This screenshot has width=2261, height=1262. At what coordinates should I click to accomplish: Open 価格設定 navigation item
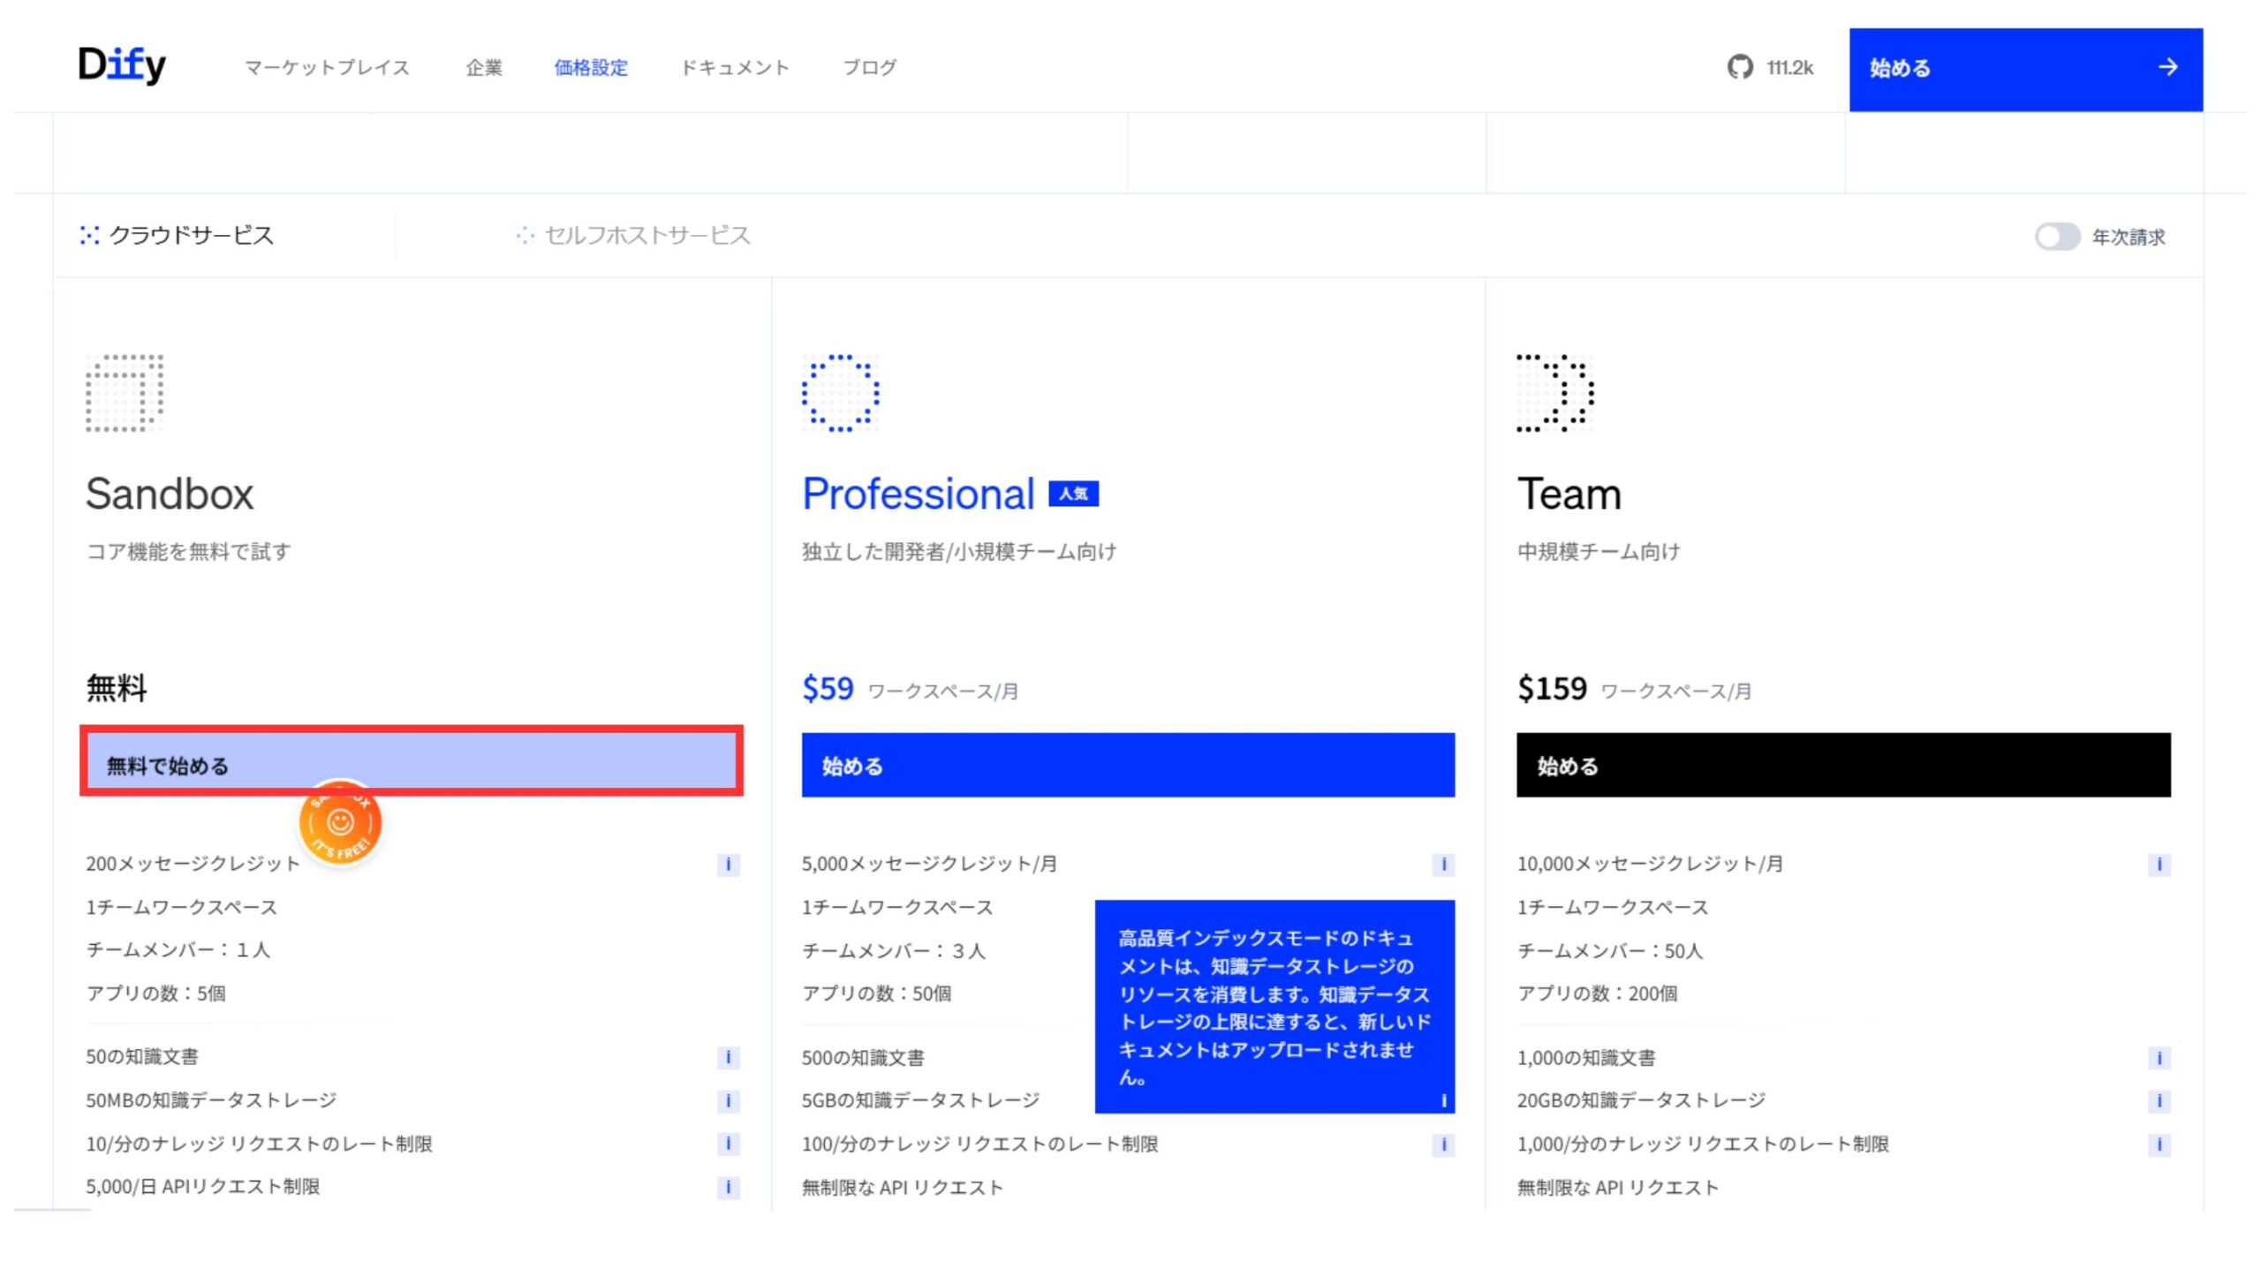click(x=591, y=67)
